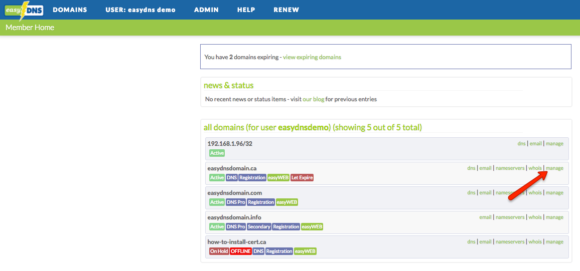Viewport: 580px width, 271px height.
Task: Click the Secondary badge on easydnsdomain.info
Action: (259, 227)
